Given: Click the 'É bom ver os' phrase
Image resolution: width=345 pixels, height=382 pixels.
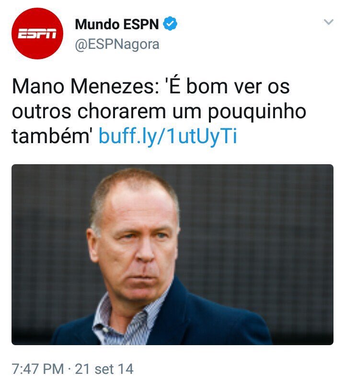Looking at the screenshot, I should coord(227,87).
